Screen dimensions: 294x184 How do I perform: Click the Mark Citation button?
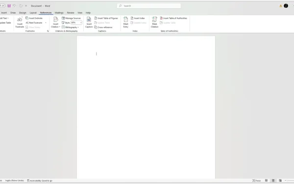coord(154,23)
